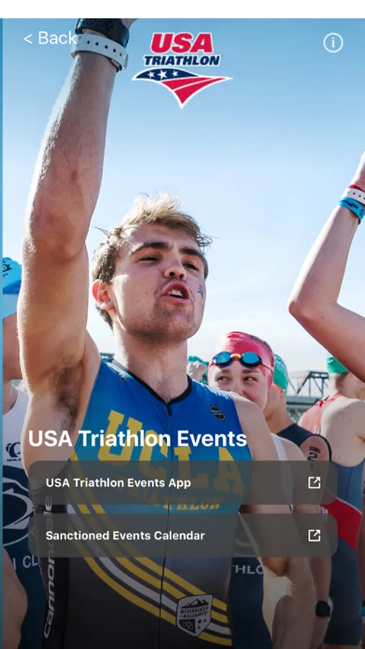Open USA Triathlon Events App

[182, 482]
